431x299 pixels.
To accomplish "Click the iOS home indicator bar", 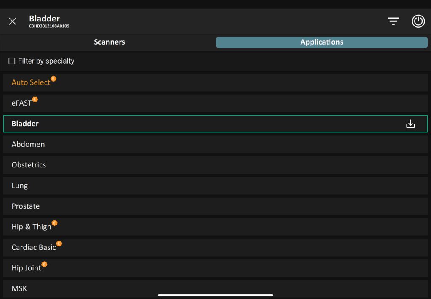I will pyautogui.click(x=215, y=295).
